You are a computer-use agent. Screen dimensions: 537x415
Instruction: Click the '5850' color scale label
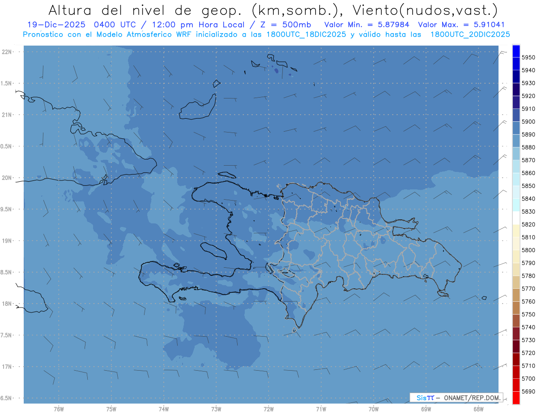pyautogui.click(x=528, y=186)
